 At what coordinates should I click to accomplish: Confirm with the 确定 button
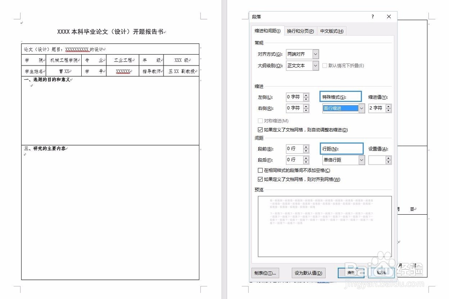[351, 273]
